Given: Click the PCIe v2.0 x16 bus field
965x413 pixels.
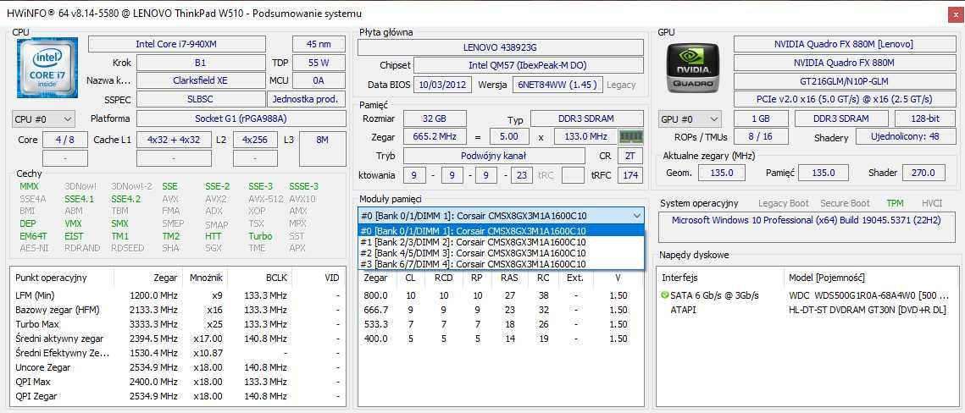Looking at the screenshot, I should click(843, 99).
